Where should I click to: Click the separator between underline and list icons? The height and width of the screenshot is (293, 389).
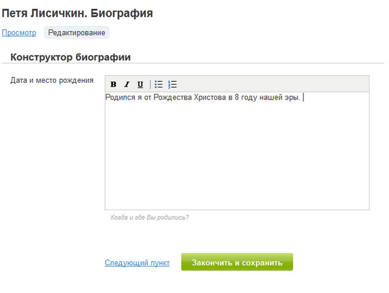click(x=150, y=84)
